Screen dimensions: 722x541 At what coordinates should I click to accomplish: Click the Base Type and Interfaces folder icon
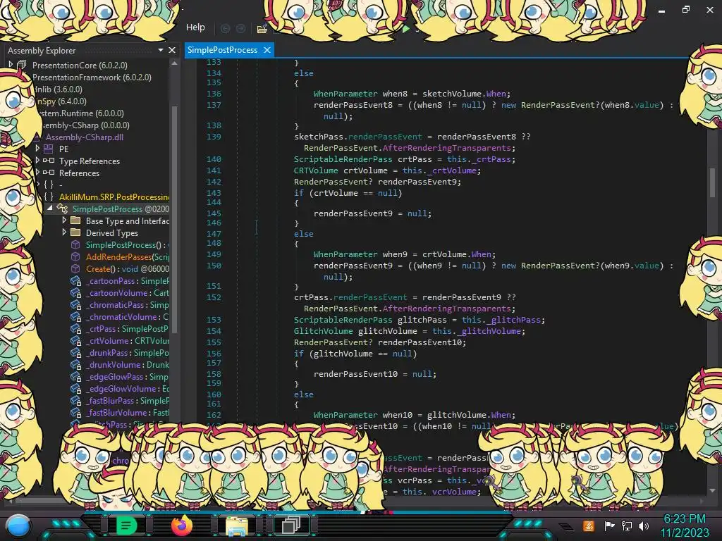[x=75, y=220]
